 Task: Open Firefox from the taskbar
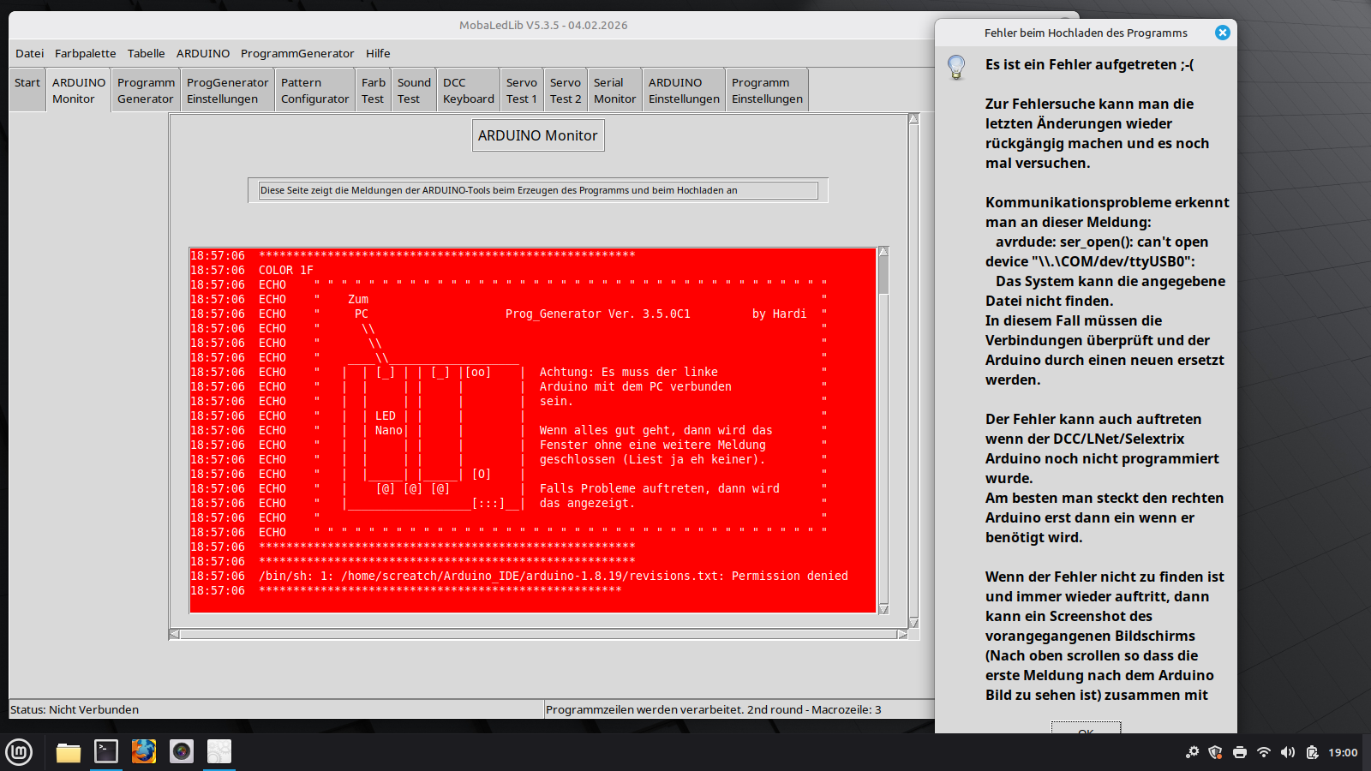pos(144,751)
